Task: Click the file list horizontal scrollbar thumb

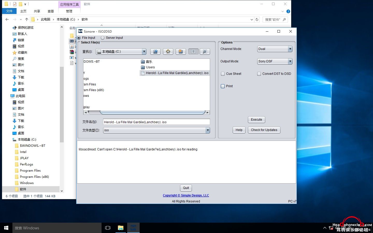Action: 153,112
